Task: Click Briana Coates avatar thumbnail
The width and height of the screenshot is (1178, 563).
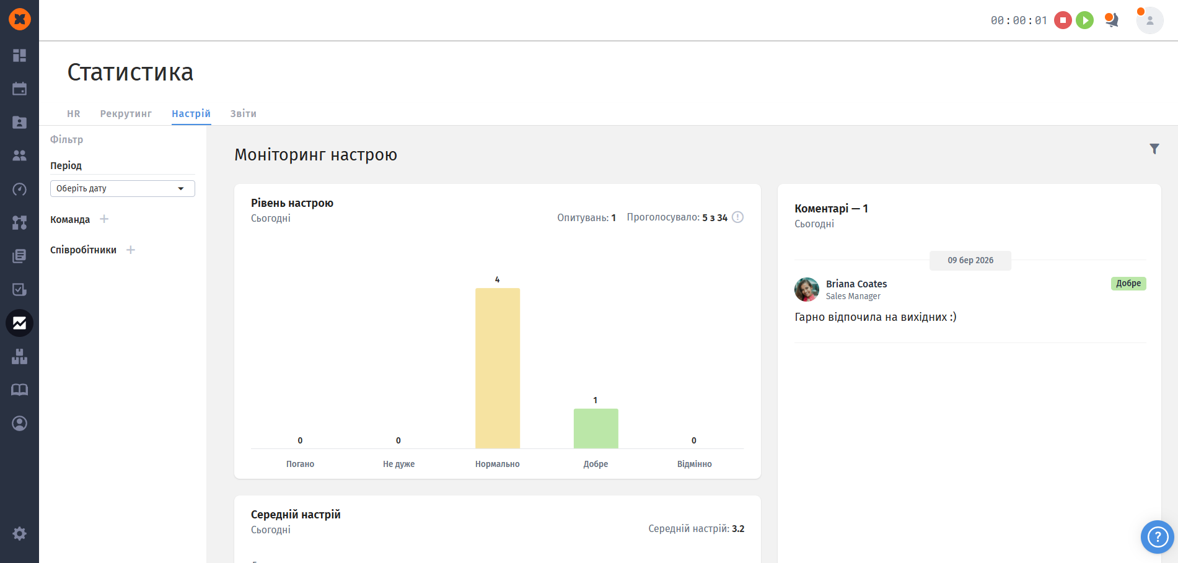Action: [807, 289]
